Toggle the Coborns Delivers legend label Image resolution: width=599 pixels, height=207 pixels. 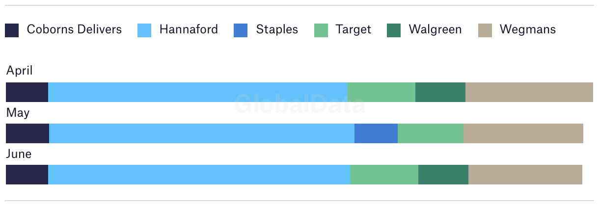point(74,29)
